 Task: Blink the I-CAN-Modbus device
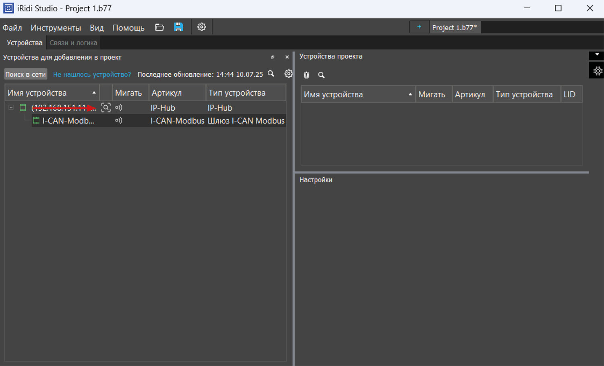(118, 120)
